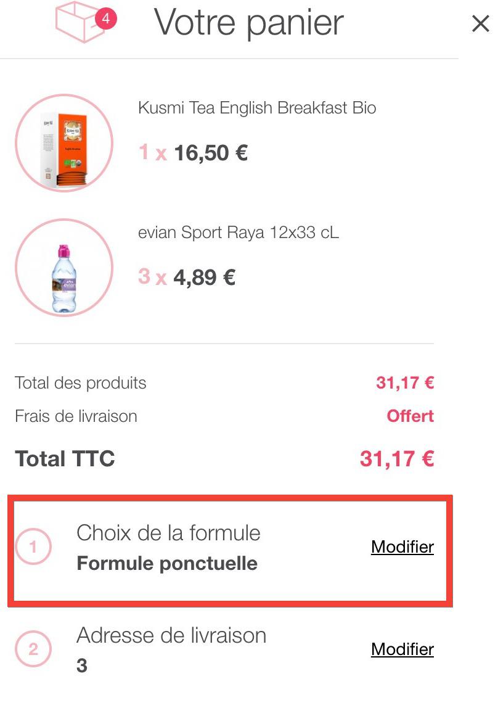This screenshot has width=498, height=713.
Task: Click the evian Sport Raya 12x33 cL title
Action: coord(238,233)
